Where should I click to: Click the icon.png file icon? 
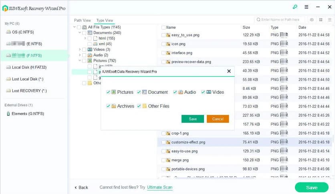point(168,44)
